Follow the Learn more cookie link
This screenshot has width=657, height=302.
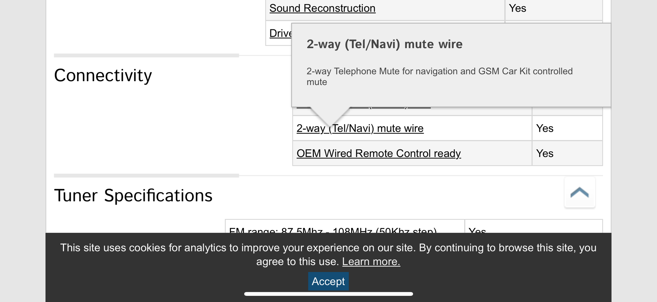coord(371,262)
